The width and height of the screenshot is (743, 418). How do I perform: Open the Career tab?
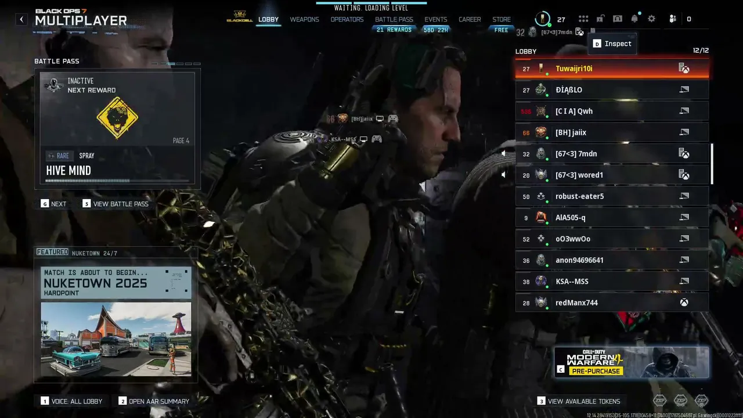(x=470, y=19)
